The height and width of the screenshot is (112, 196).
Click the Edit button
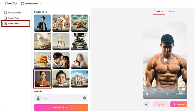point(161,104)
